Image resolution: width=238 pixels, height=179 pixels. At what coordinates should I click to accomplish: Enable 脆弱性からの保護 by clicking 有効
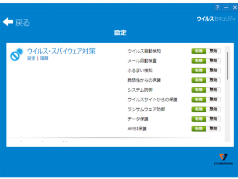pyautogui.click(x=199, y=80)
